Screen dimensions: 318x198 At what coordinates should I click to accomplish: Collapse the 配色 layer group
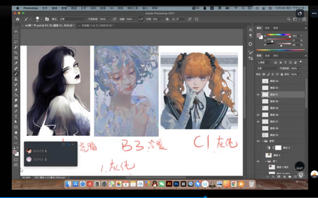263,141
